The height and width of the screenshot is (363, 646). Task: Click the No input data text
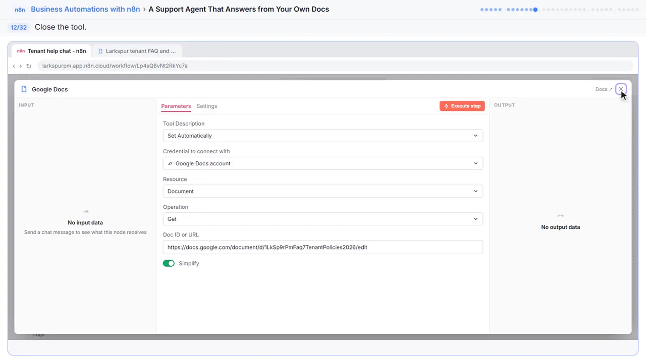[85, 222]
